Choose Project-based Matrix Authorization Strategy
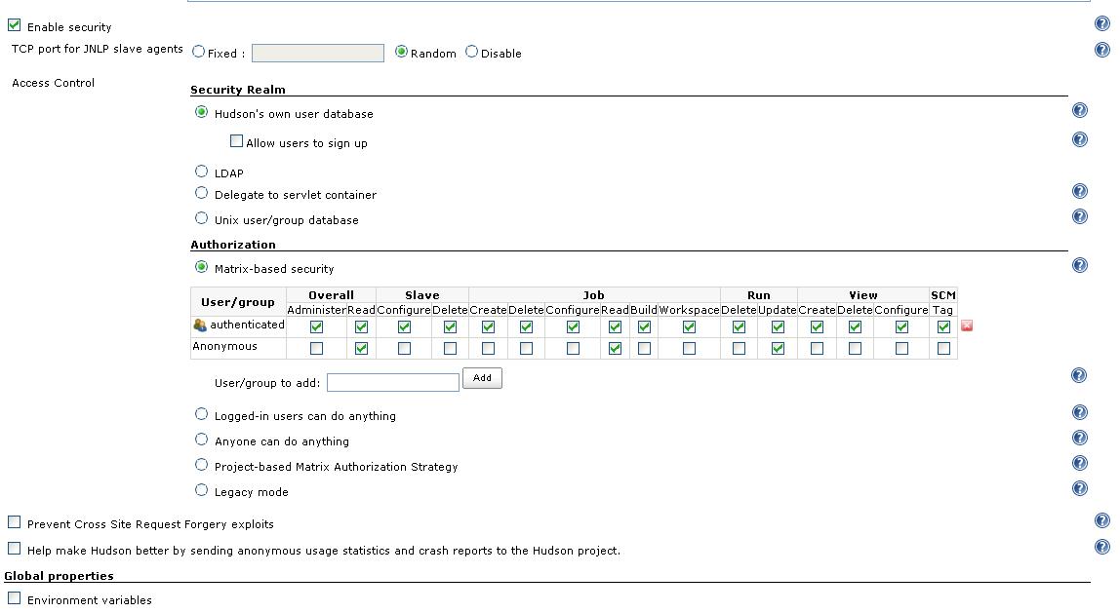The height and width of the screenshot is (613, 1120). tap(202, 465)
